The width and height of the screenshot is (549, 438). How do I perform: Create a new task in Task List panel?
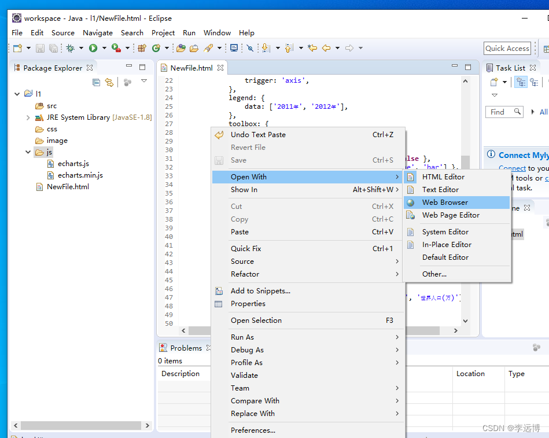click(x=493, y=82)
